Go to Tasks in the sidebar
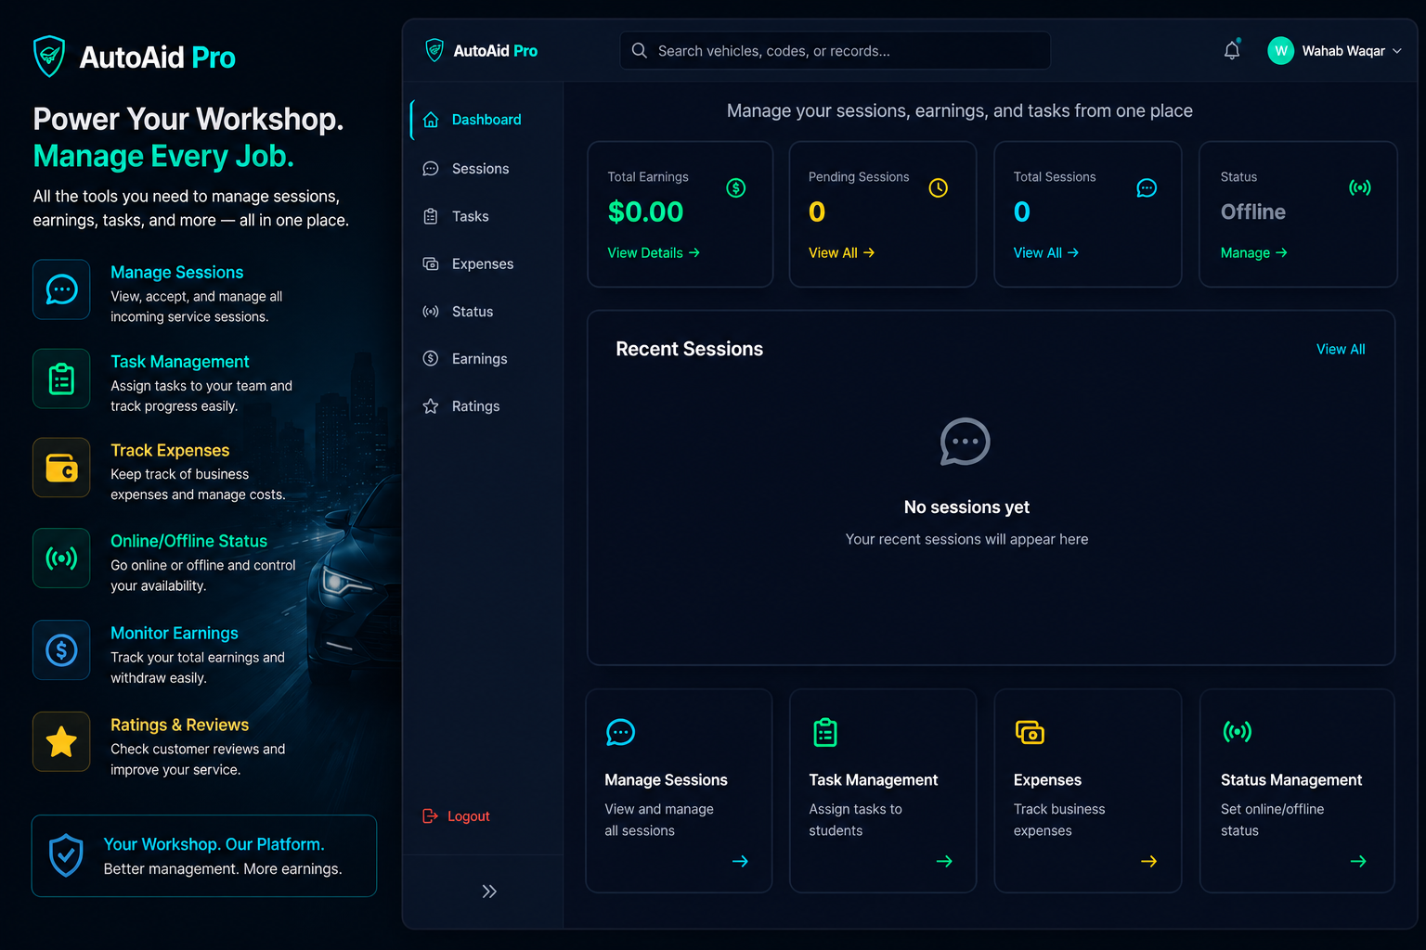Screen dimensions: 1426x950 [x=471, y=216]
